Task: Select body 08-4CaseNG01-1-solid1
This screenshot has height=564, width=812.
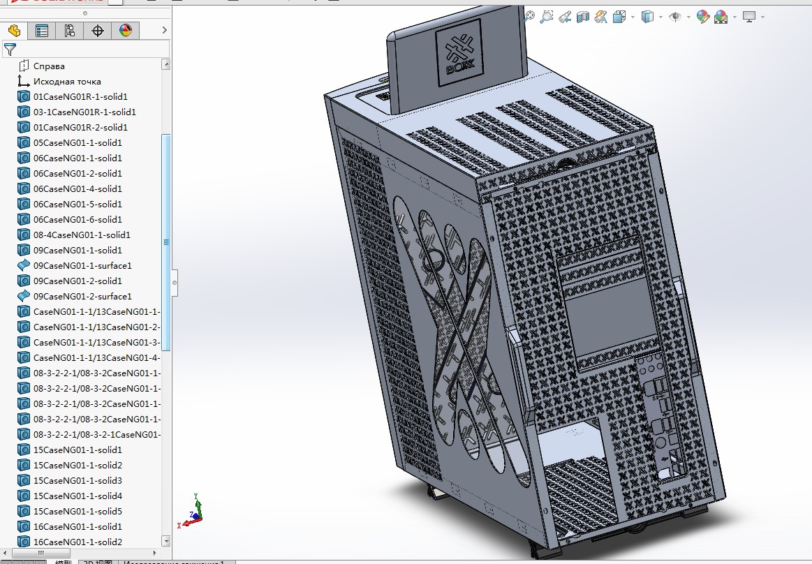Action: click(82, 235)
